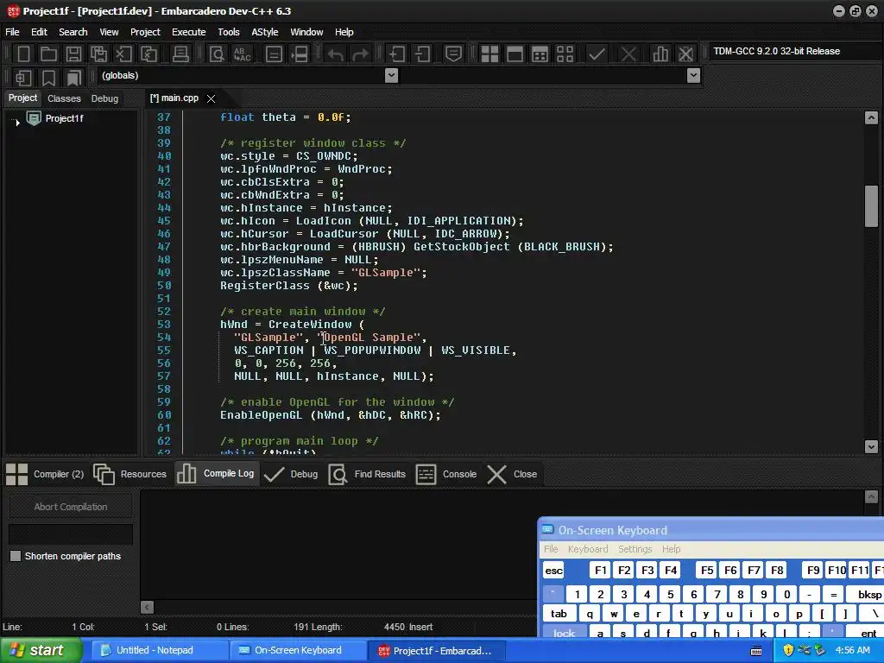Expand the Project1f tree node
The height and width of the screenshot is (663, 884).
tap(17, 122)
